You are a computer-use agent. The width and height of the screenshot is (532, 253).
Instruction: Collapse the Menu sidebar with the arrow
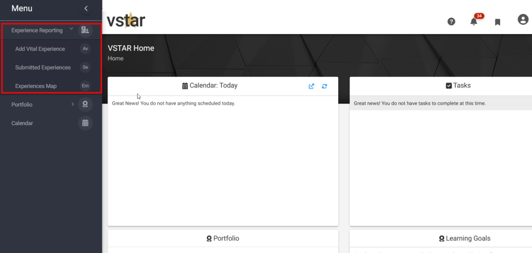(86, 9)
